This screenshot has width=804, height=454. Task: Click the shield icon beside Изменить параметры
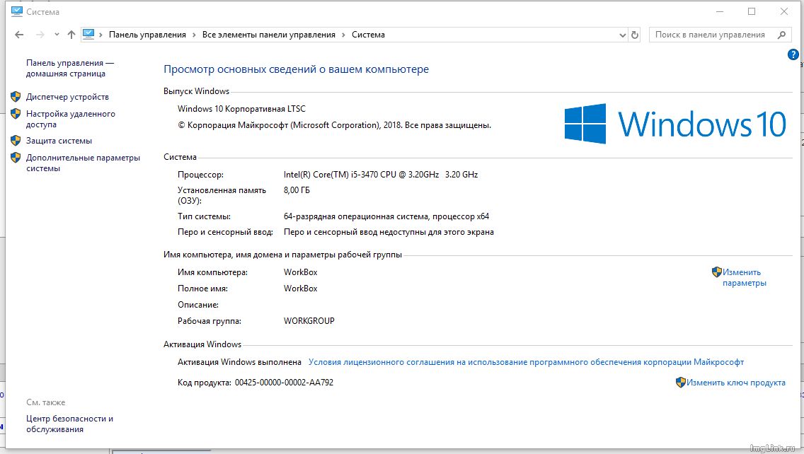pos(717,272)
